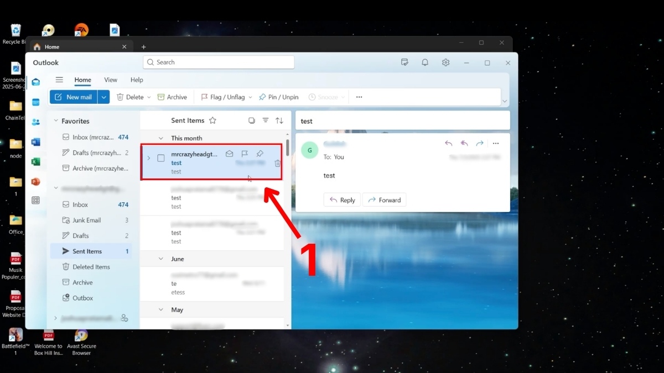Switch to the Help ribbon tab

pyautogui.click(x=137, y=80)
